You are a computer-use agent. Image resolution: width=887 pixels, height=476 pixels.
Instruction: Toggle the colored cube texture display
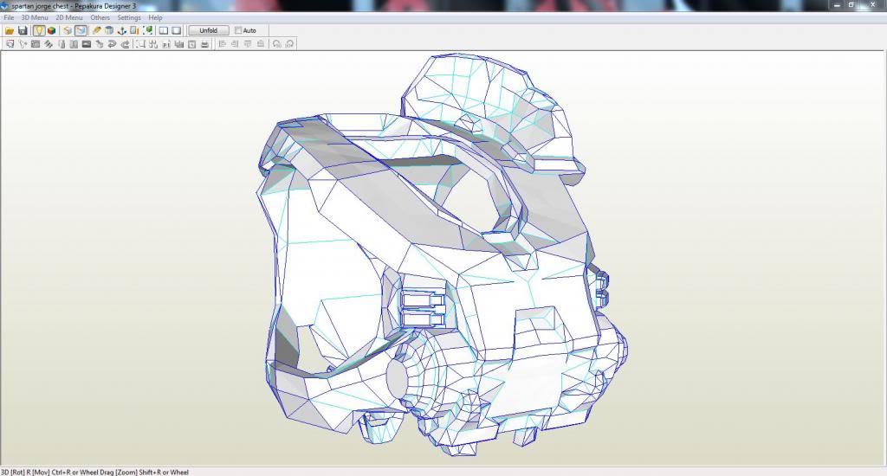(51, 30)
